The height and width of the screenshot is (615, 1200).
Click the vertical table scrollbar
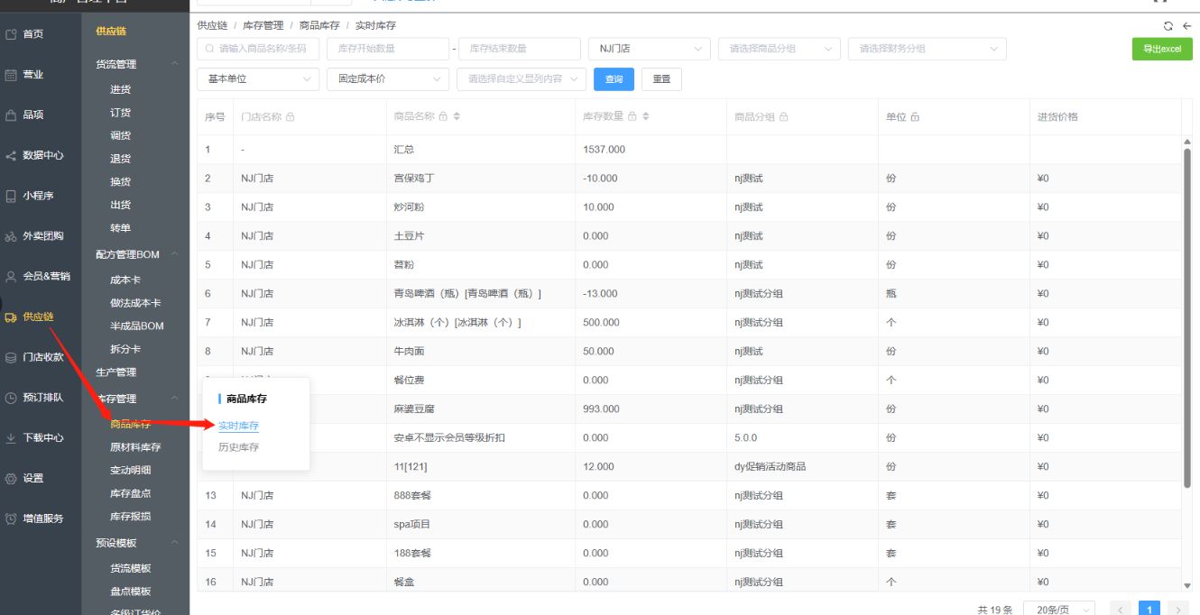tap(1187, 317)
